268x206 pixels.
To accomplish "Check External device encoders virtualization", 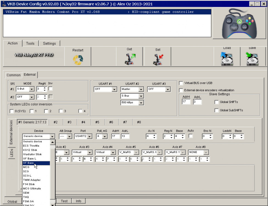I will [181, 90].
